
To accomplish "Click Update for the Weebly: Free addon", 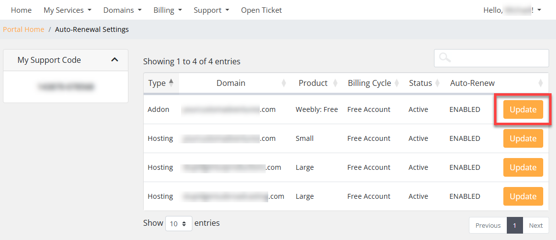I will [523, 109].
